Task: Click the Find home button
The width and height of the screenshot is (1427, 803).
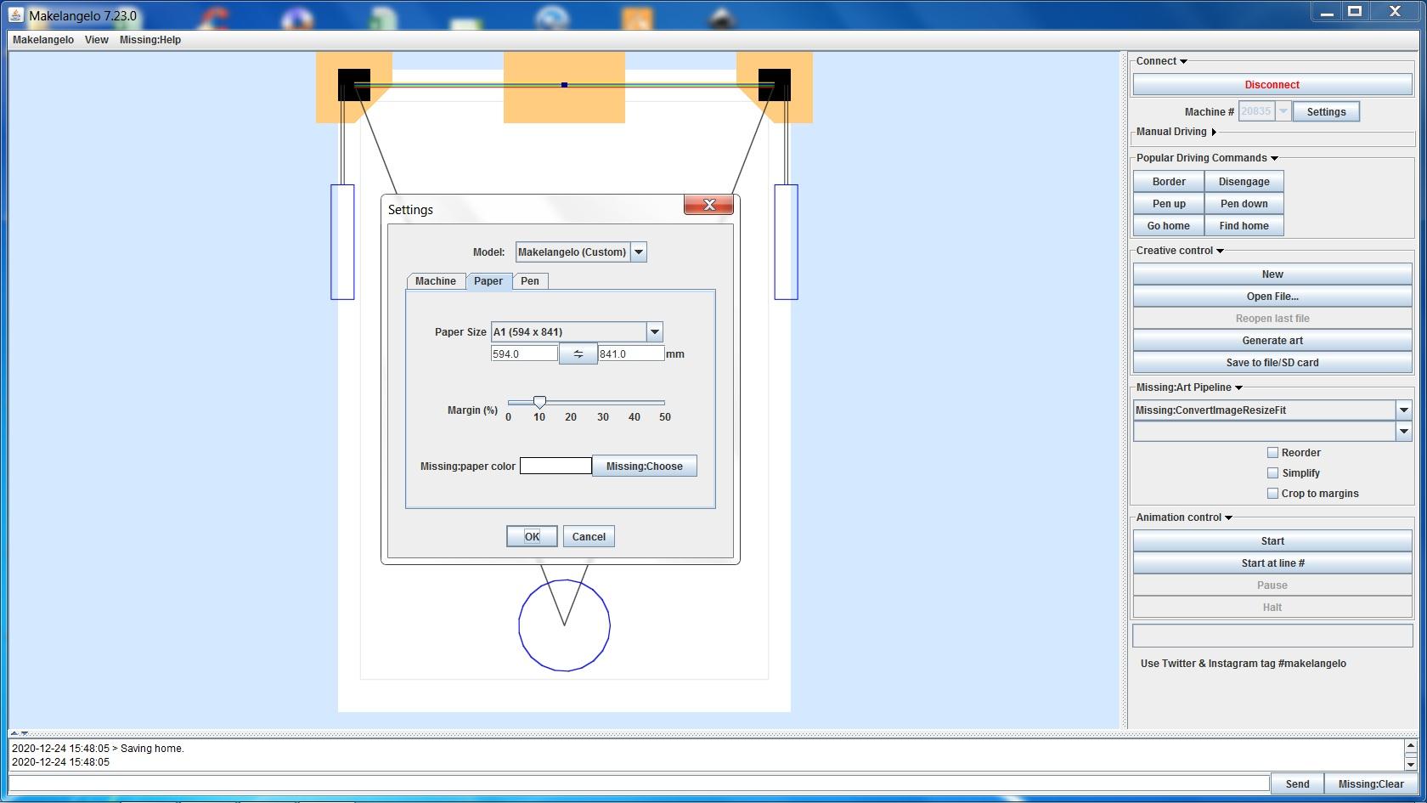Action: pyautogui.click(x=1244, y=226)
